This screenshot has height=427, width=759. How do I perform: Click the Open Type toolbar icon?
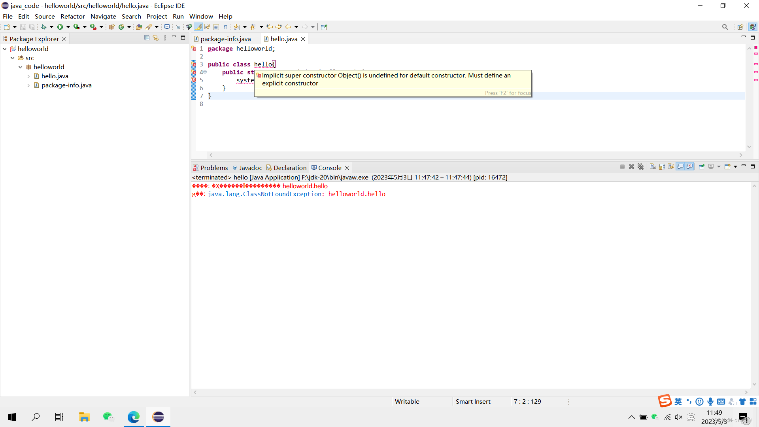pyautogui.click(x=139, y=27)
